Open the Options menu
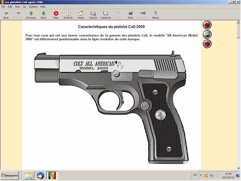The height and width of the screenshot is (181, 241). (x=33, y=6)
